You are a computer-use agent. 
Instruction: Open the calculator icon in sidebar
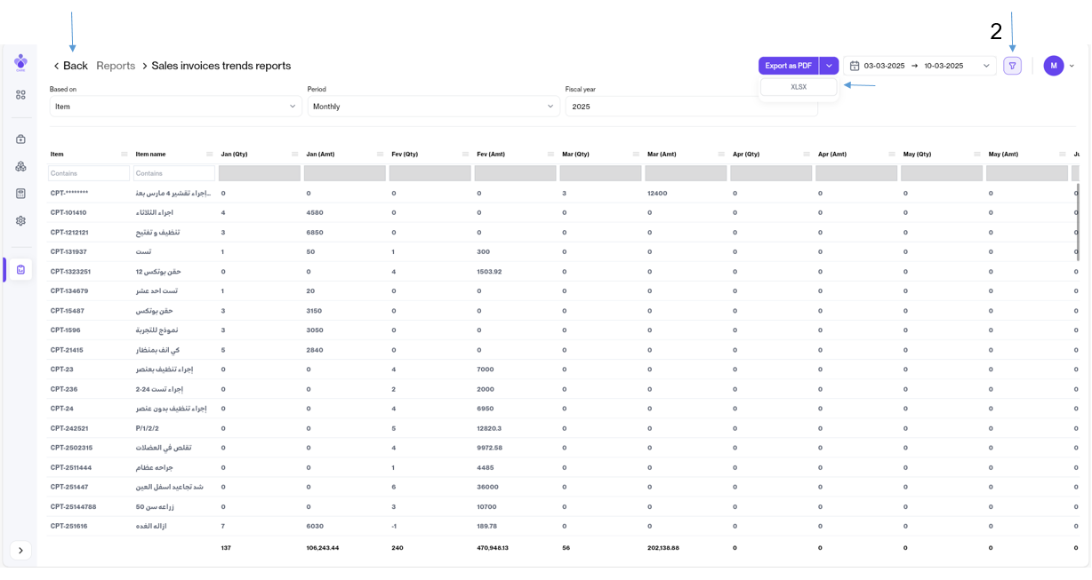(x=20, y=194)
